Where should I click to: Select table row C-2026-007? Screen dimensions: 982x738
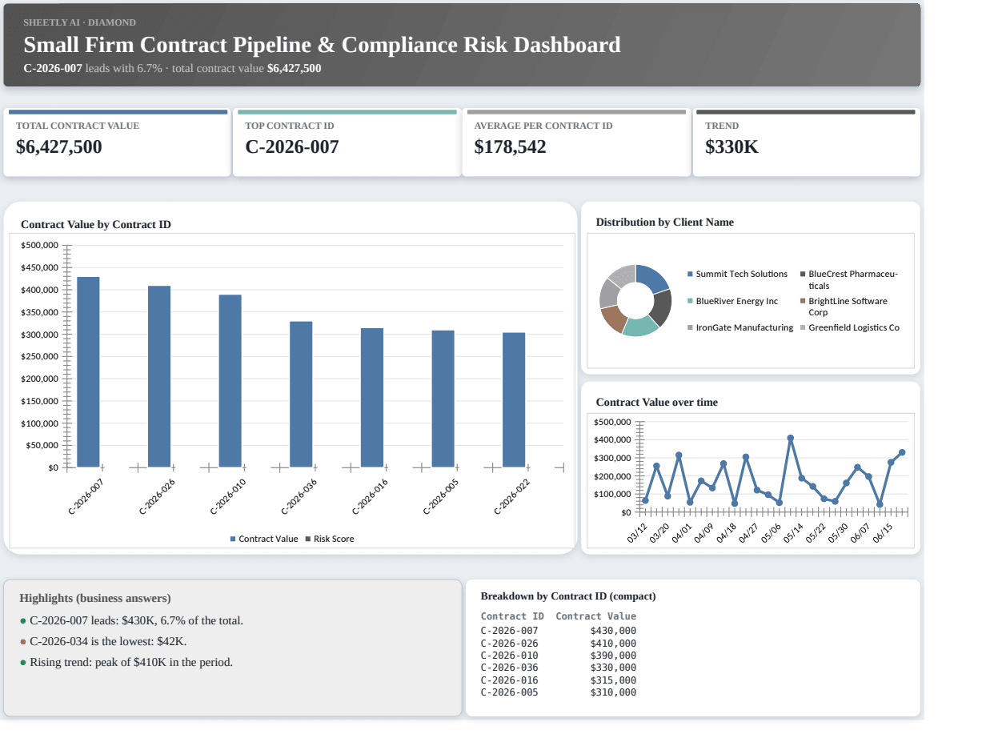pos(559,631)
